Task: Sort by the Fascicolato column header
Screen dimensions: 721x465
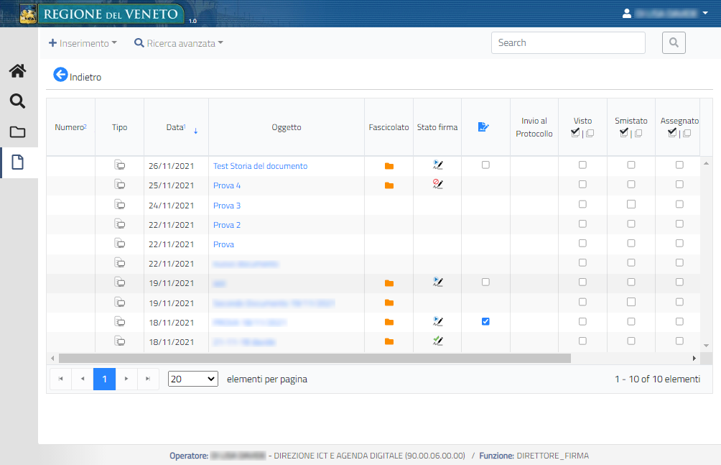Action: 389,127
